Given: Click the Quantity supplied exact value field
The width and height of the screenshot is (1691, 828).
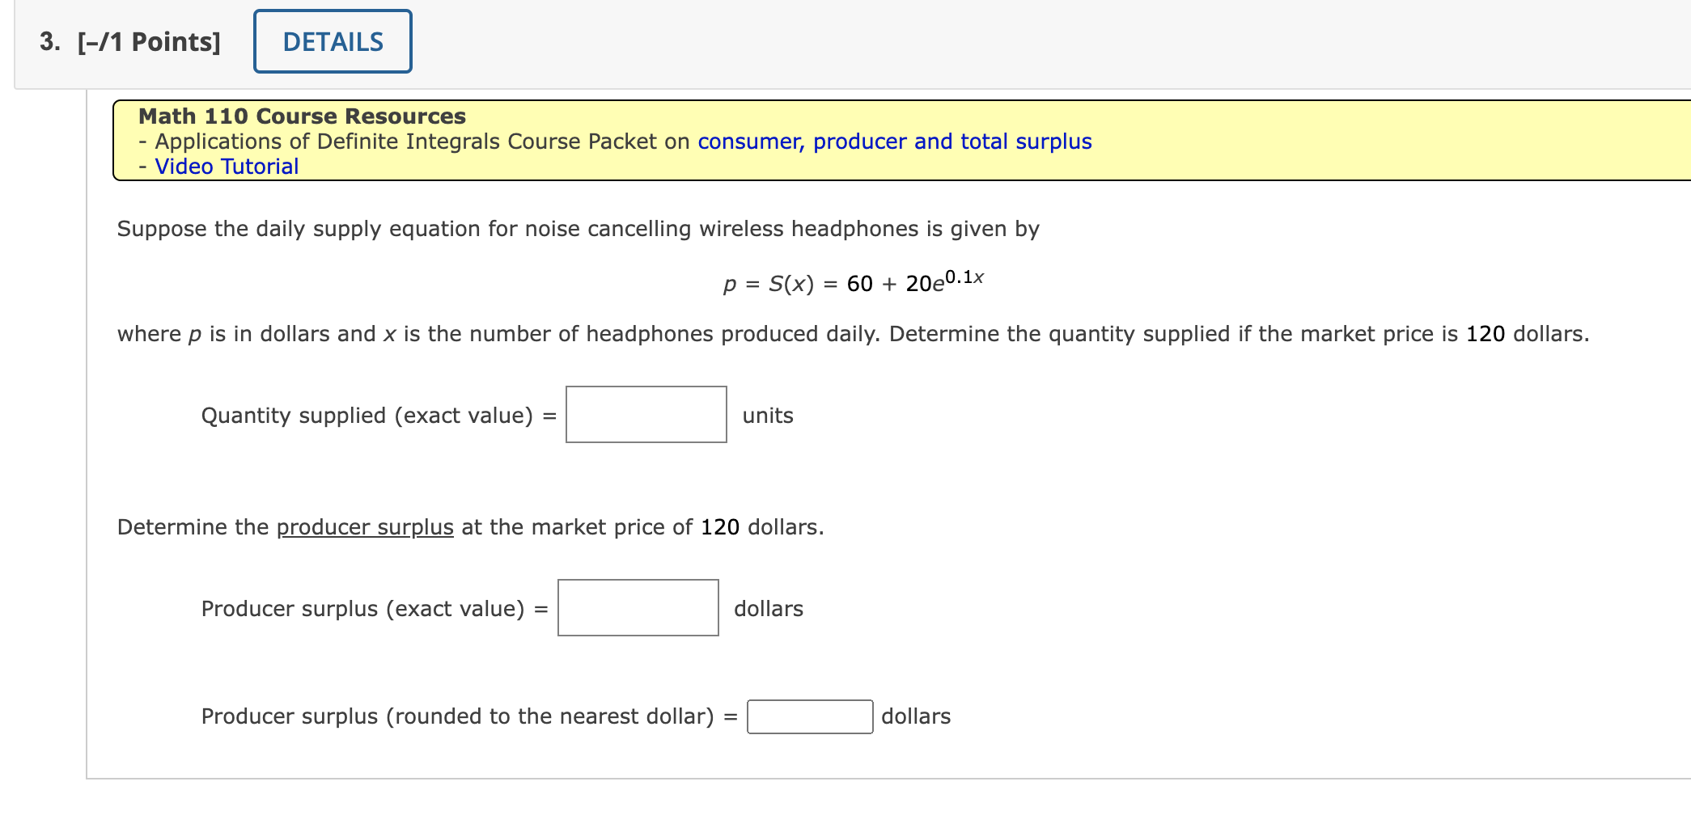Looking at the screenshot, I should pos(646,415).
